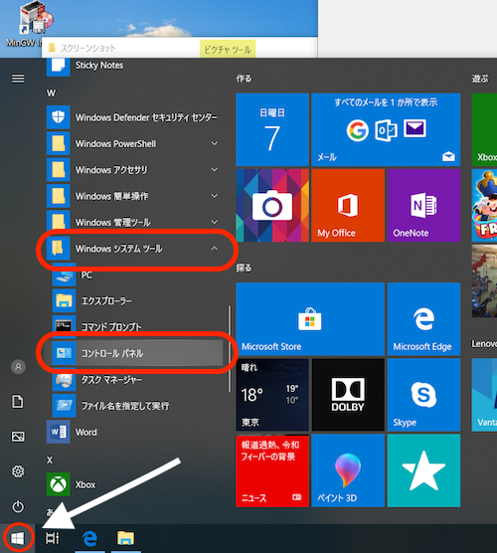The width and height of the screenshot is (497, 553).
Task: Open Pictures from the Start sidebar
Action: [18, 437]
